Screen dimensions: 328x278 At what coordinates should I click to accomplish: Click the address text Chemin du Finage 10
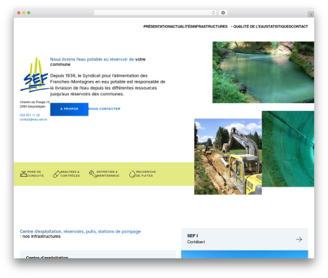coord(35,102)
